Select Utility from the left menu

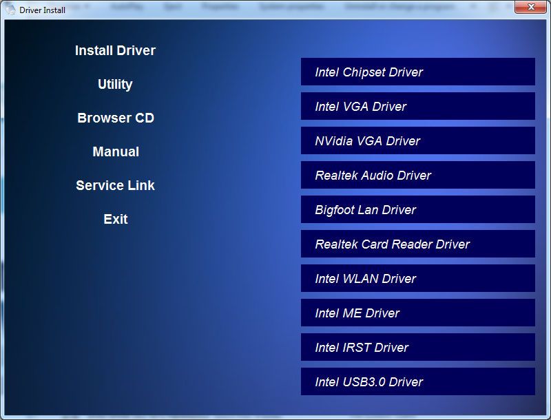[x=115, y=84]
